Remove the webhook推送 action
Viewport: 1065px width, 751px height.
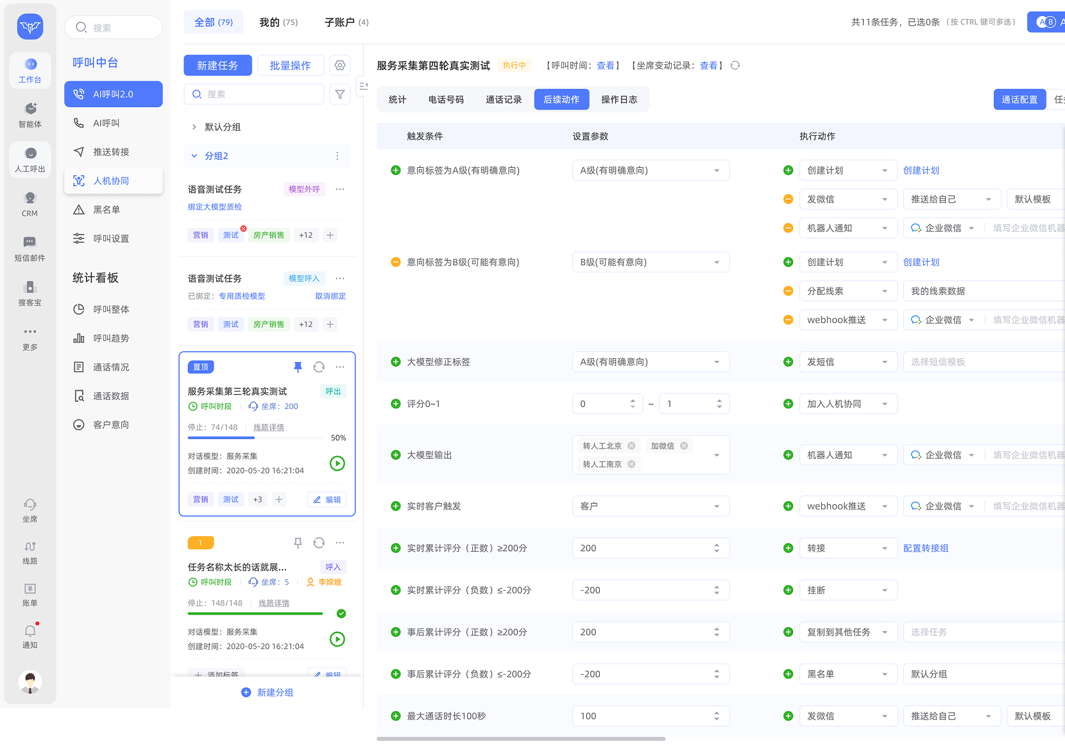788,319
